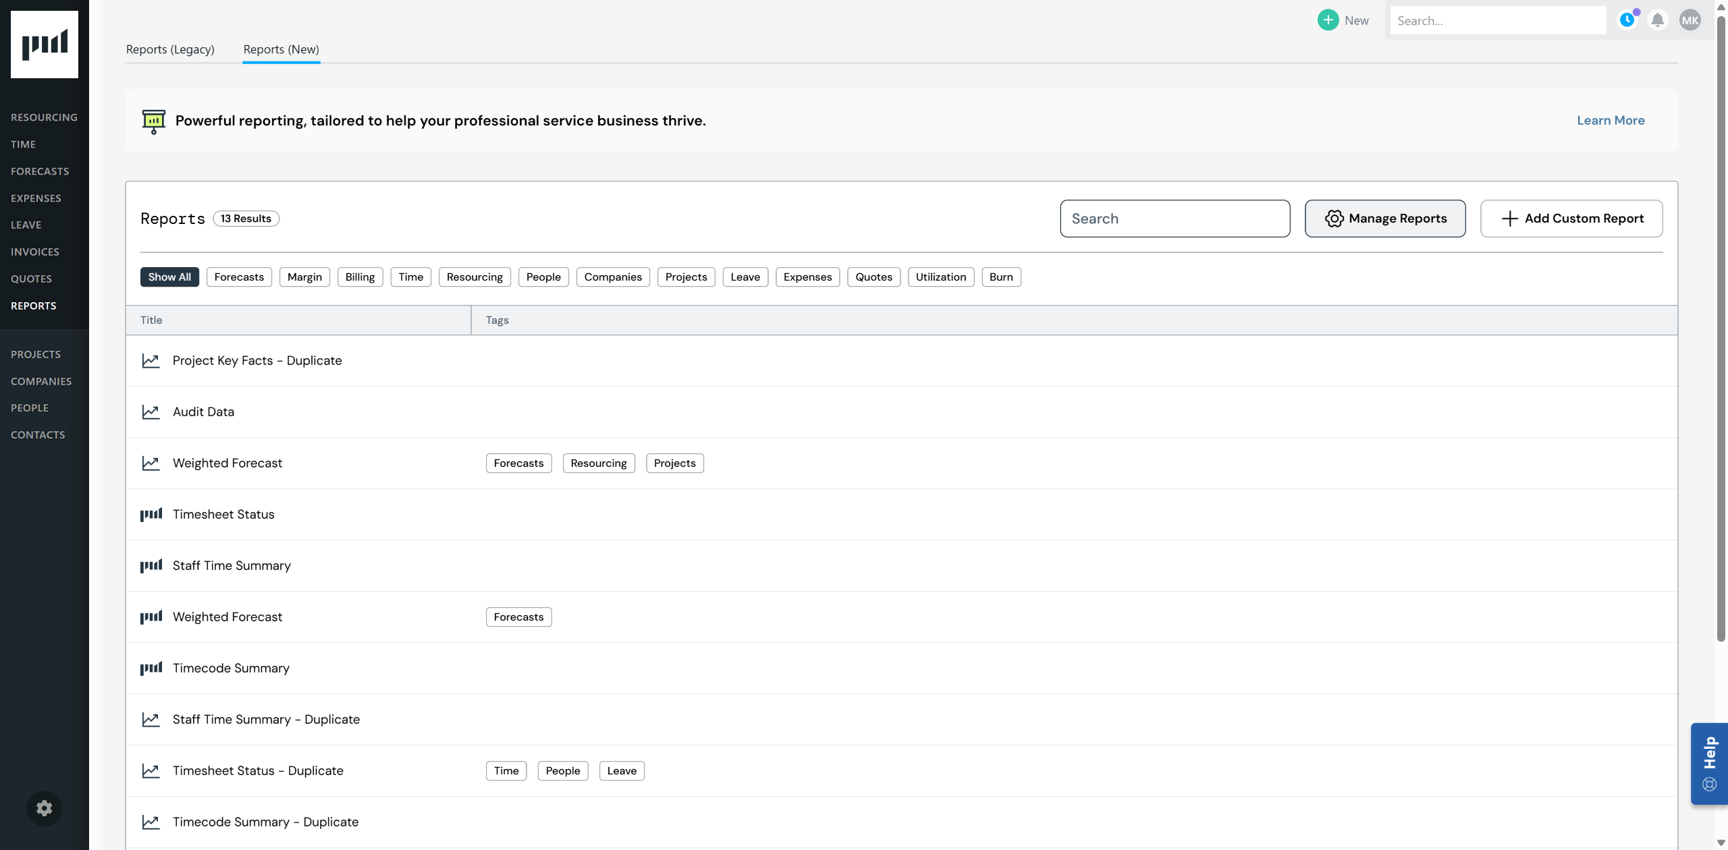
Task: Toggle the Forecasts filter tag
Action: [x=239, y=277]
